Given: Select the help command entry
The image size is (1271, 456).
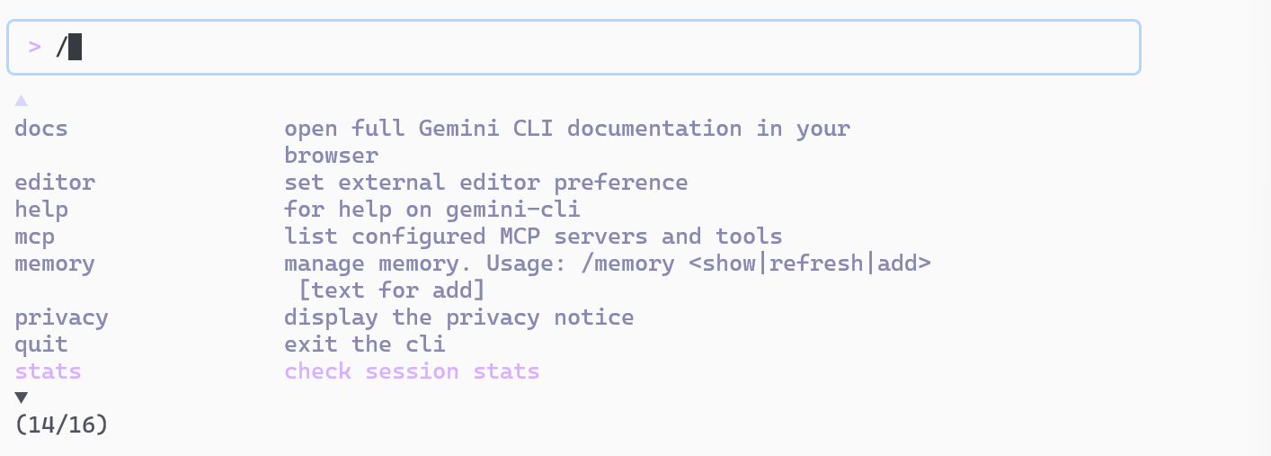Looking at the screenshot, I should point(41,210).
